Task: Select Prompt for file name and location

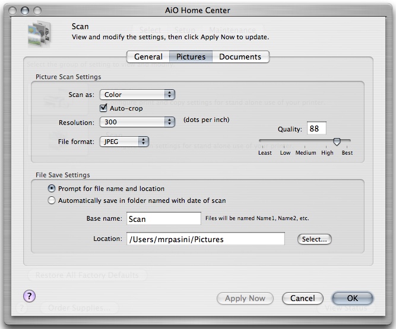Action: click(x=52, y=189)
